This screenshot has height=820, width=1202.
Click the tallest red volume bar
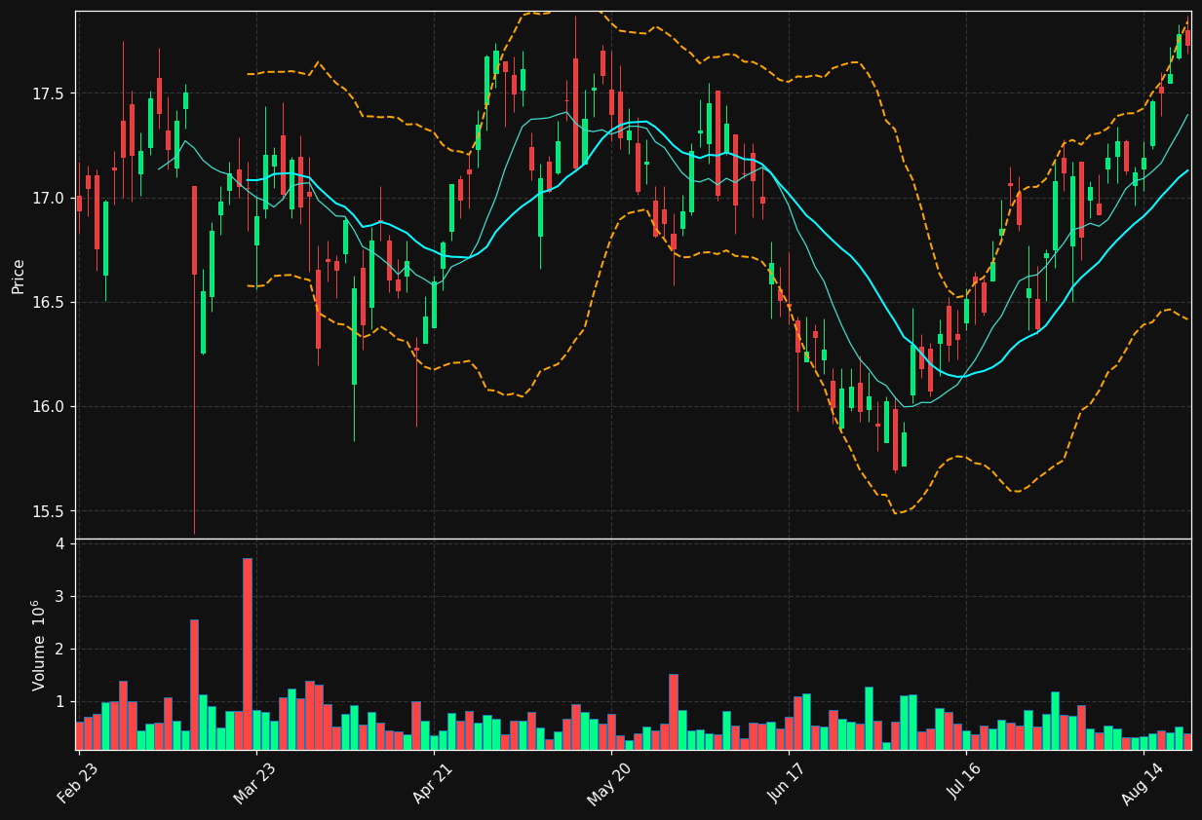click(248, 653)
